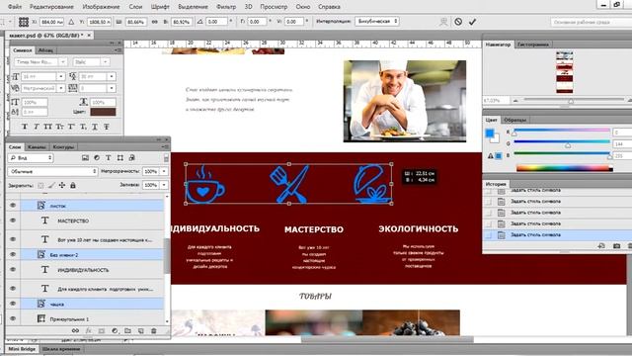Open blend mode dropdown 'Обычные'
The height and width of the screenshot is (356, 632).
(x=52, y=171)
